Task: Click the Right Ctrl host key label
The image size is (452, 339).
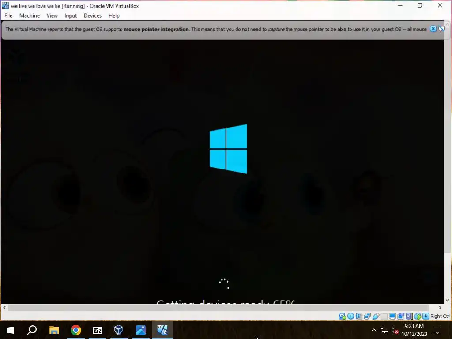Action: pos(441,316)
